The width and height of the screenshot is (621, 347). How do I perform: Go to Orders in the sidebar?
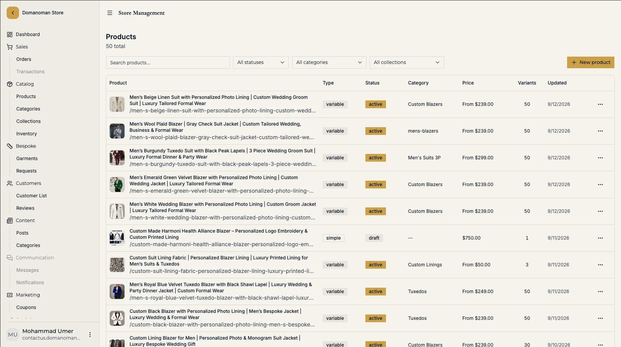click(x=24, y=59)
